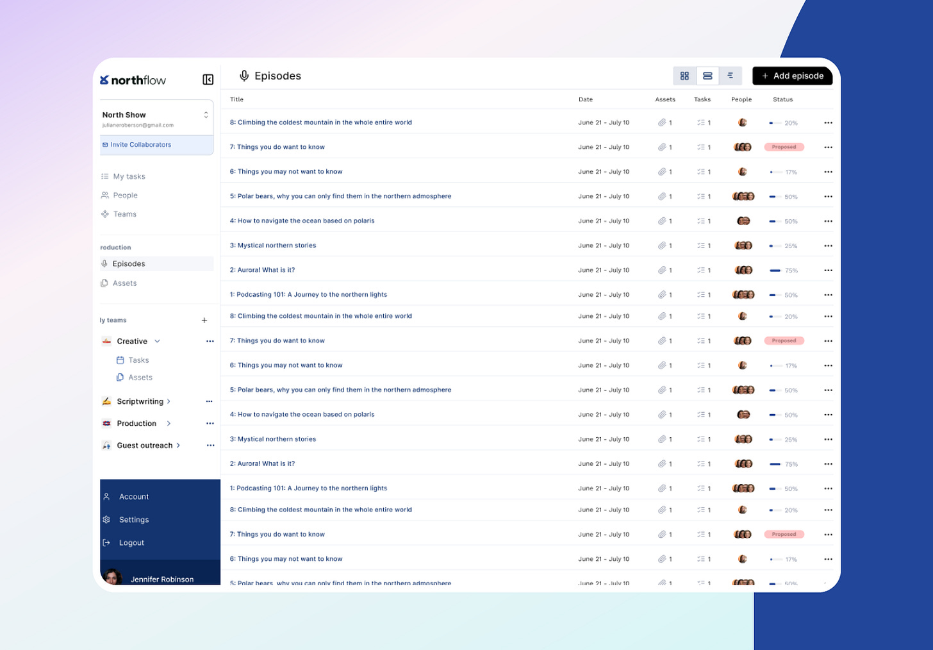The width and height of the screenshot is (933, 650).
Task: Click the Guest outreach team icon
Action: [106, 446]
